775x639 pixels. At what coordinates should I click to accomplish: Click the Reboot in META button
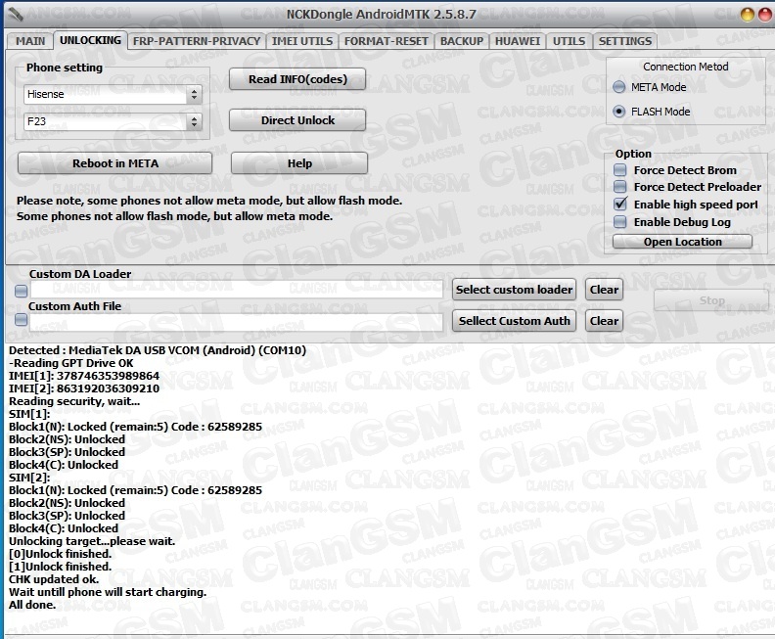115,163
